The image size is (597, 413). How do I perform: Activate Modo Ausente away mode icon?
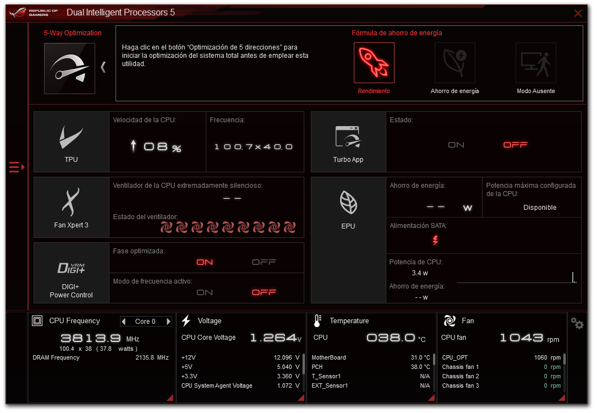tap(535, 63)
